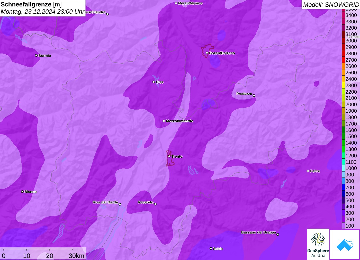Click the Feltre city marker dot
Image resolution: width=360 pixels, height=260 pixels.
(308, 171)
